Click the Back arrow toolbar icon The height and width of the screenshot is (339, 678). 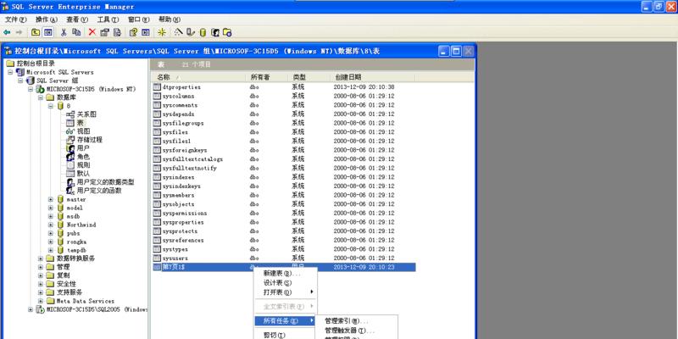(7, 32)
